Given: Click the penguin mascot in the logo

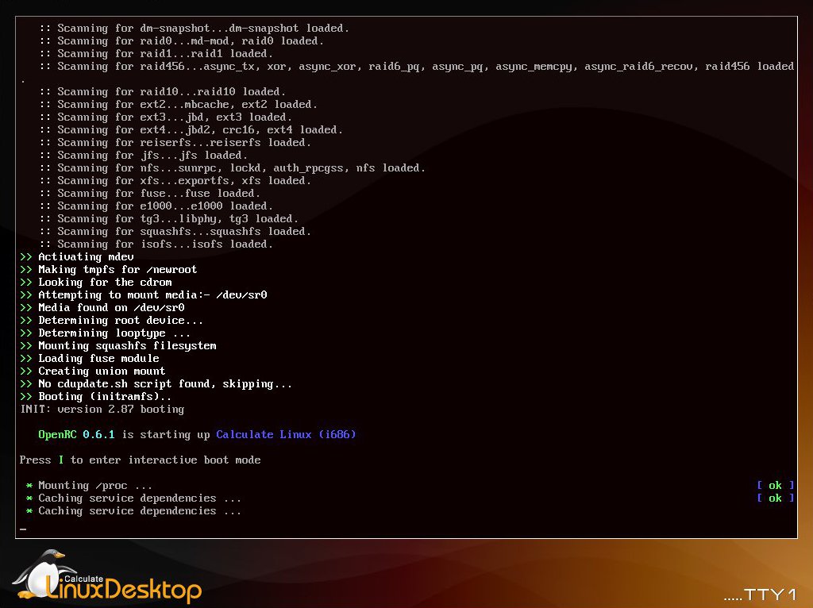Looking at the screenshot, I should point(36,573).
